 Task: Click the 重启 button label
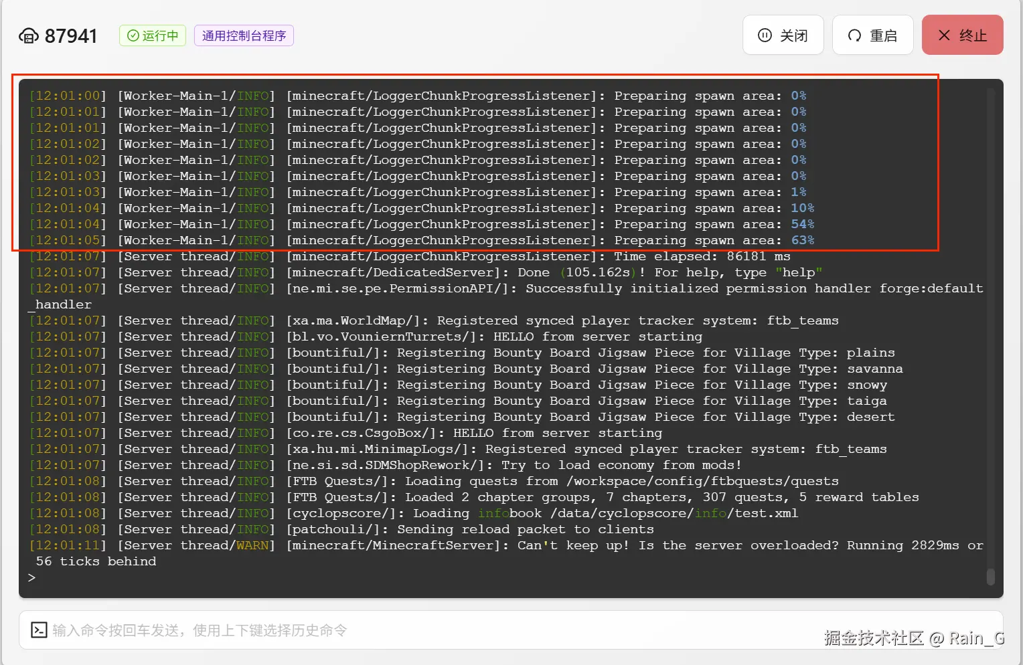(x=884, y=35)
